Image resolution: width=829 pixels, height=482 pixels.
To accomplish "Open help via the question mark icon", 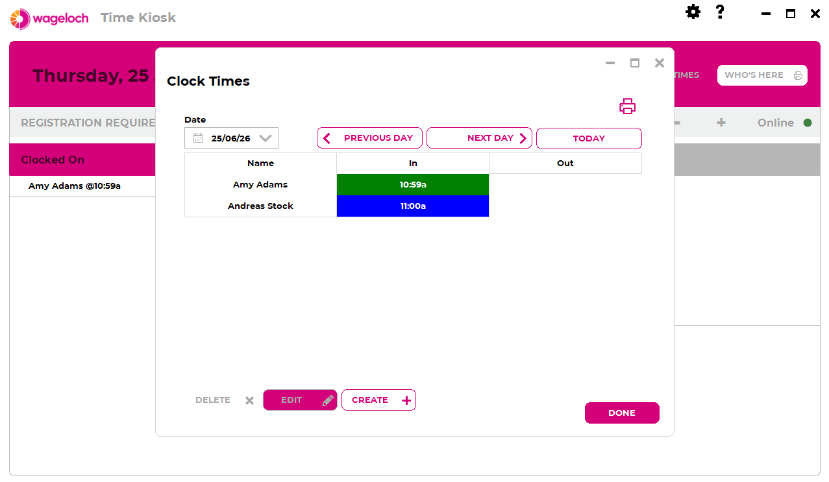I will [x=720, y=12].
